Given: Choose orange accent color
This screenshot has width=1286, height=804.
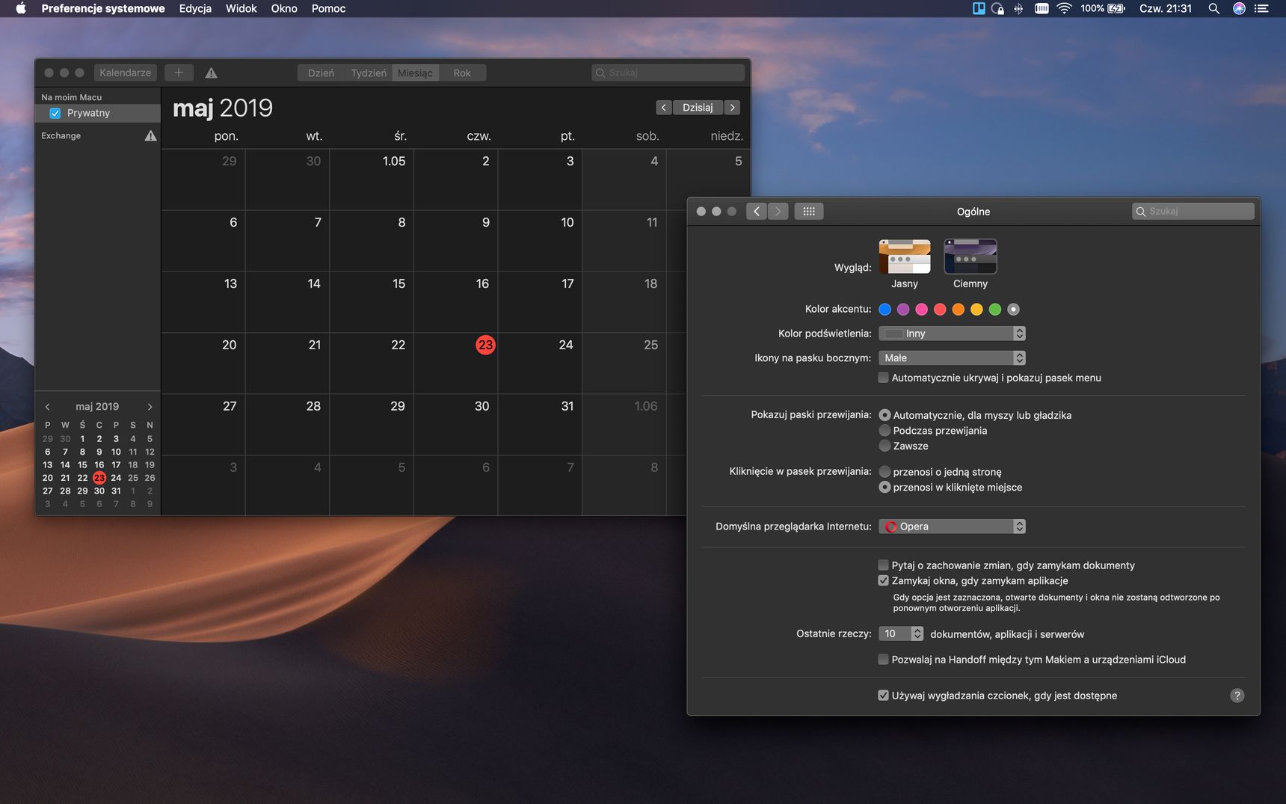Looking at the screenshot, I should click(x=959, y=310).
